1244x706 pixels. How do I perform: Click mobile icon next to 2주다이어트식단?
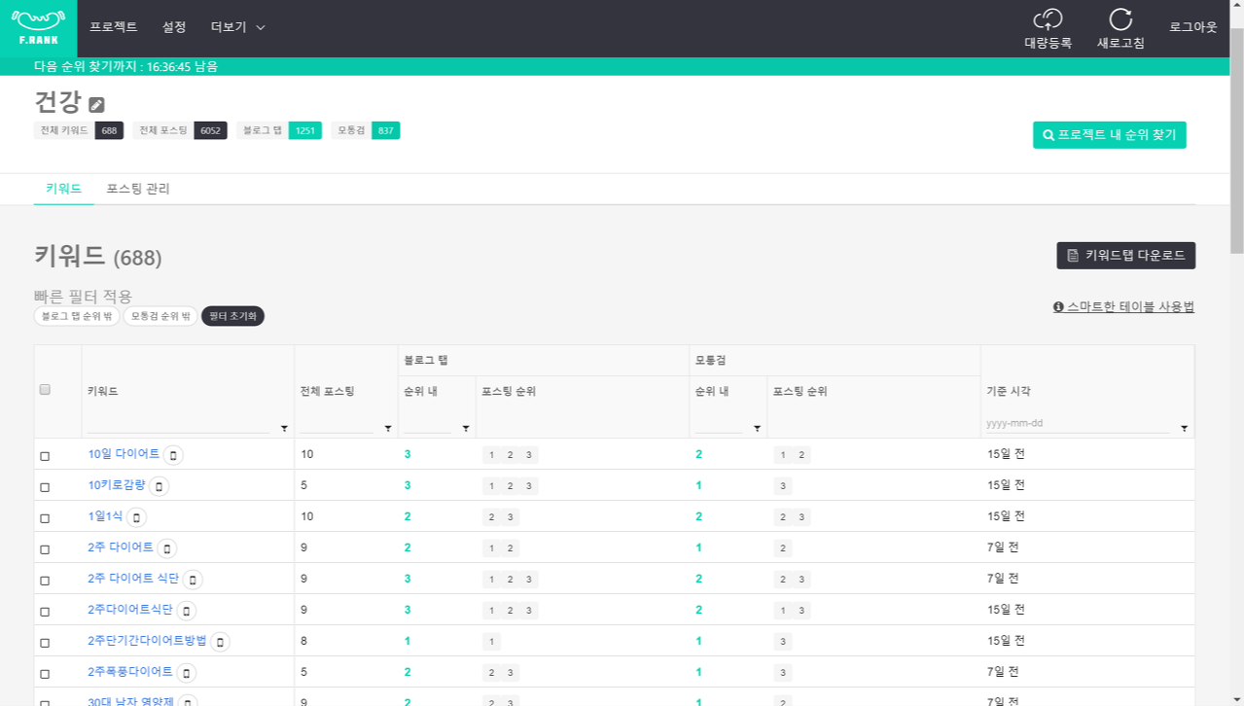[x=186, y=611]
